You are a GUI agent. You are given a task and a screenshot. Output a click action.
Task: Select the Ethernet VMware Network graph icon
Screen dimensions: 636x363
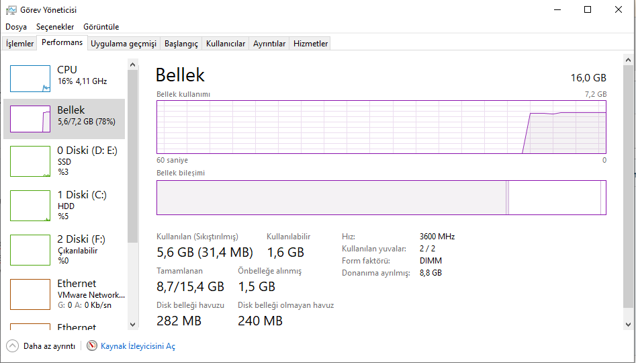coord(30,294)
